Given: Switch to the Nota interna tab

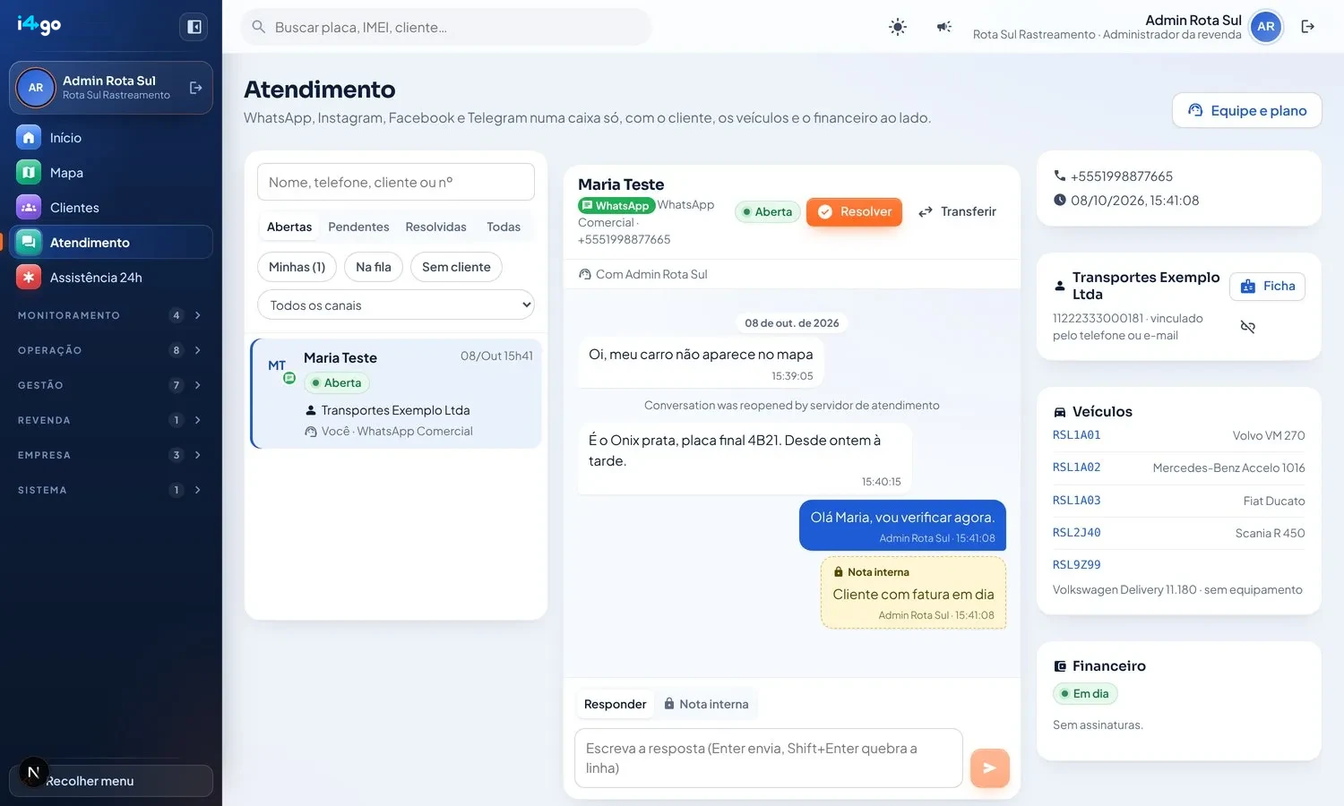Looking at the screenshot, I should tap(706, 704).
